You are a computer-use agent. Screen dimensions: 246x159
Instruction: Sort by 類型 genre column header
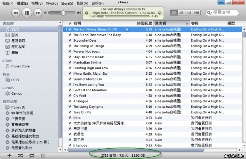[x=234, y=23]
